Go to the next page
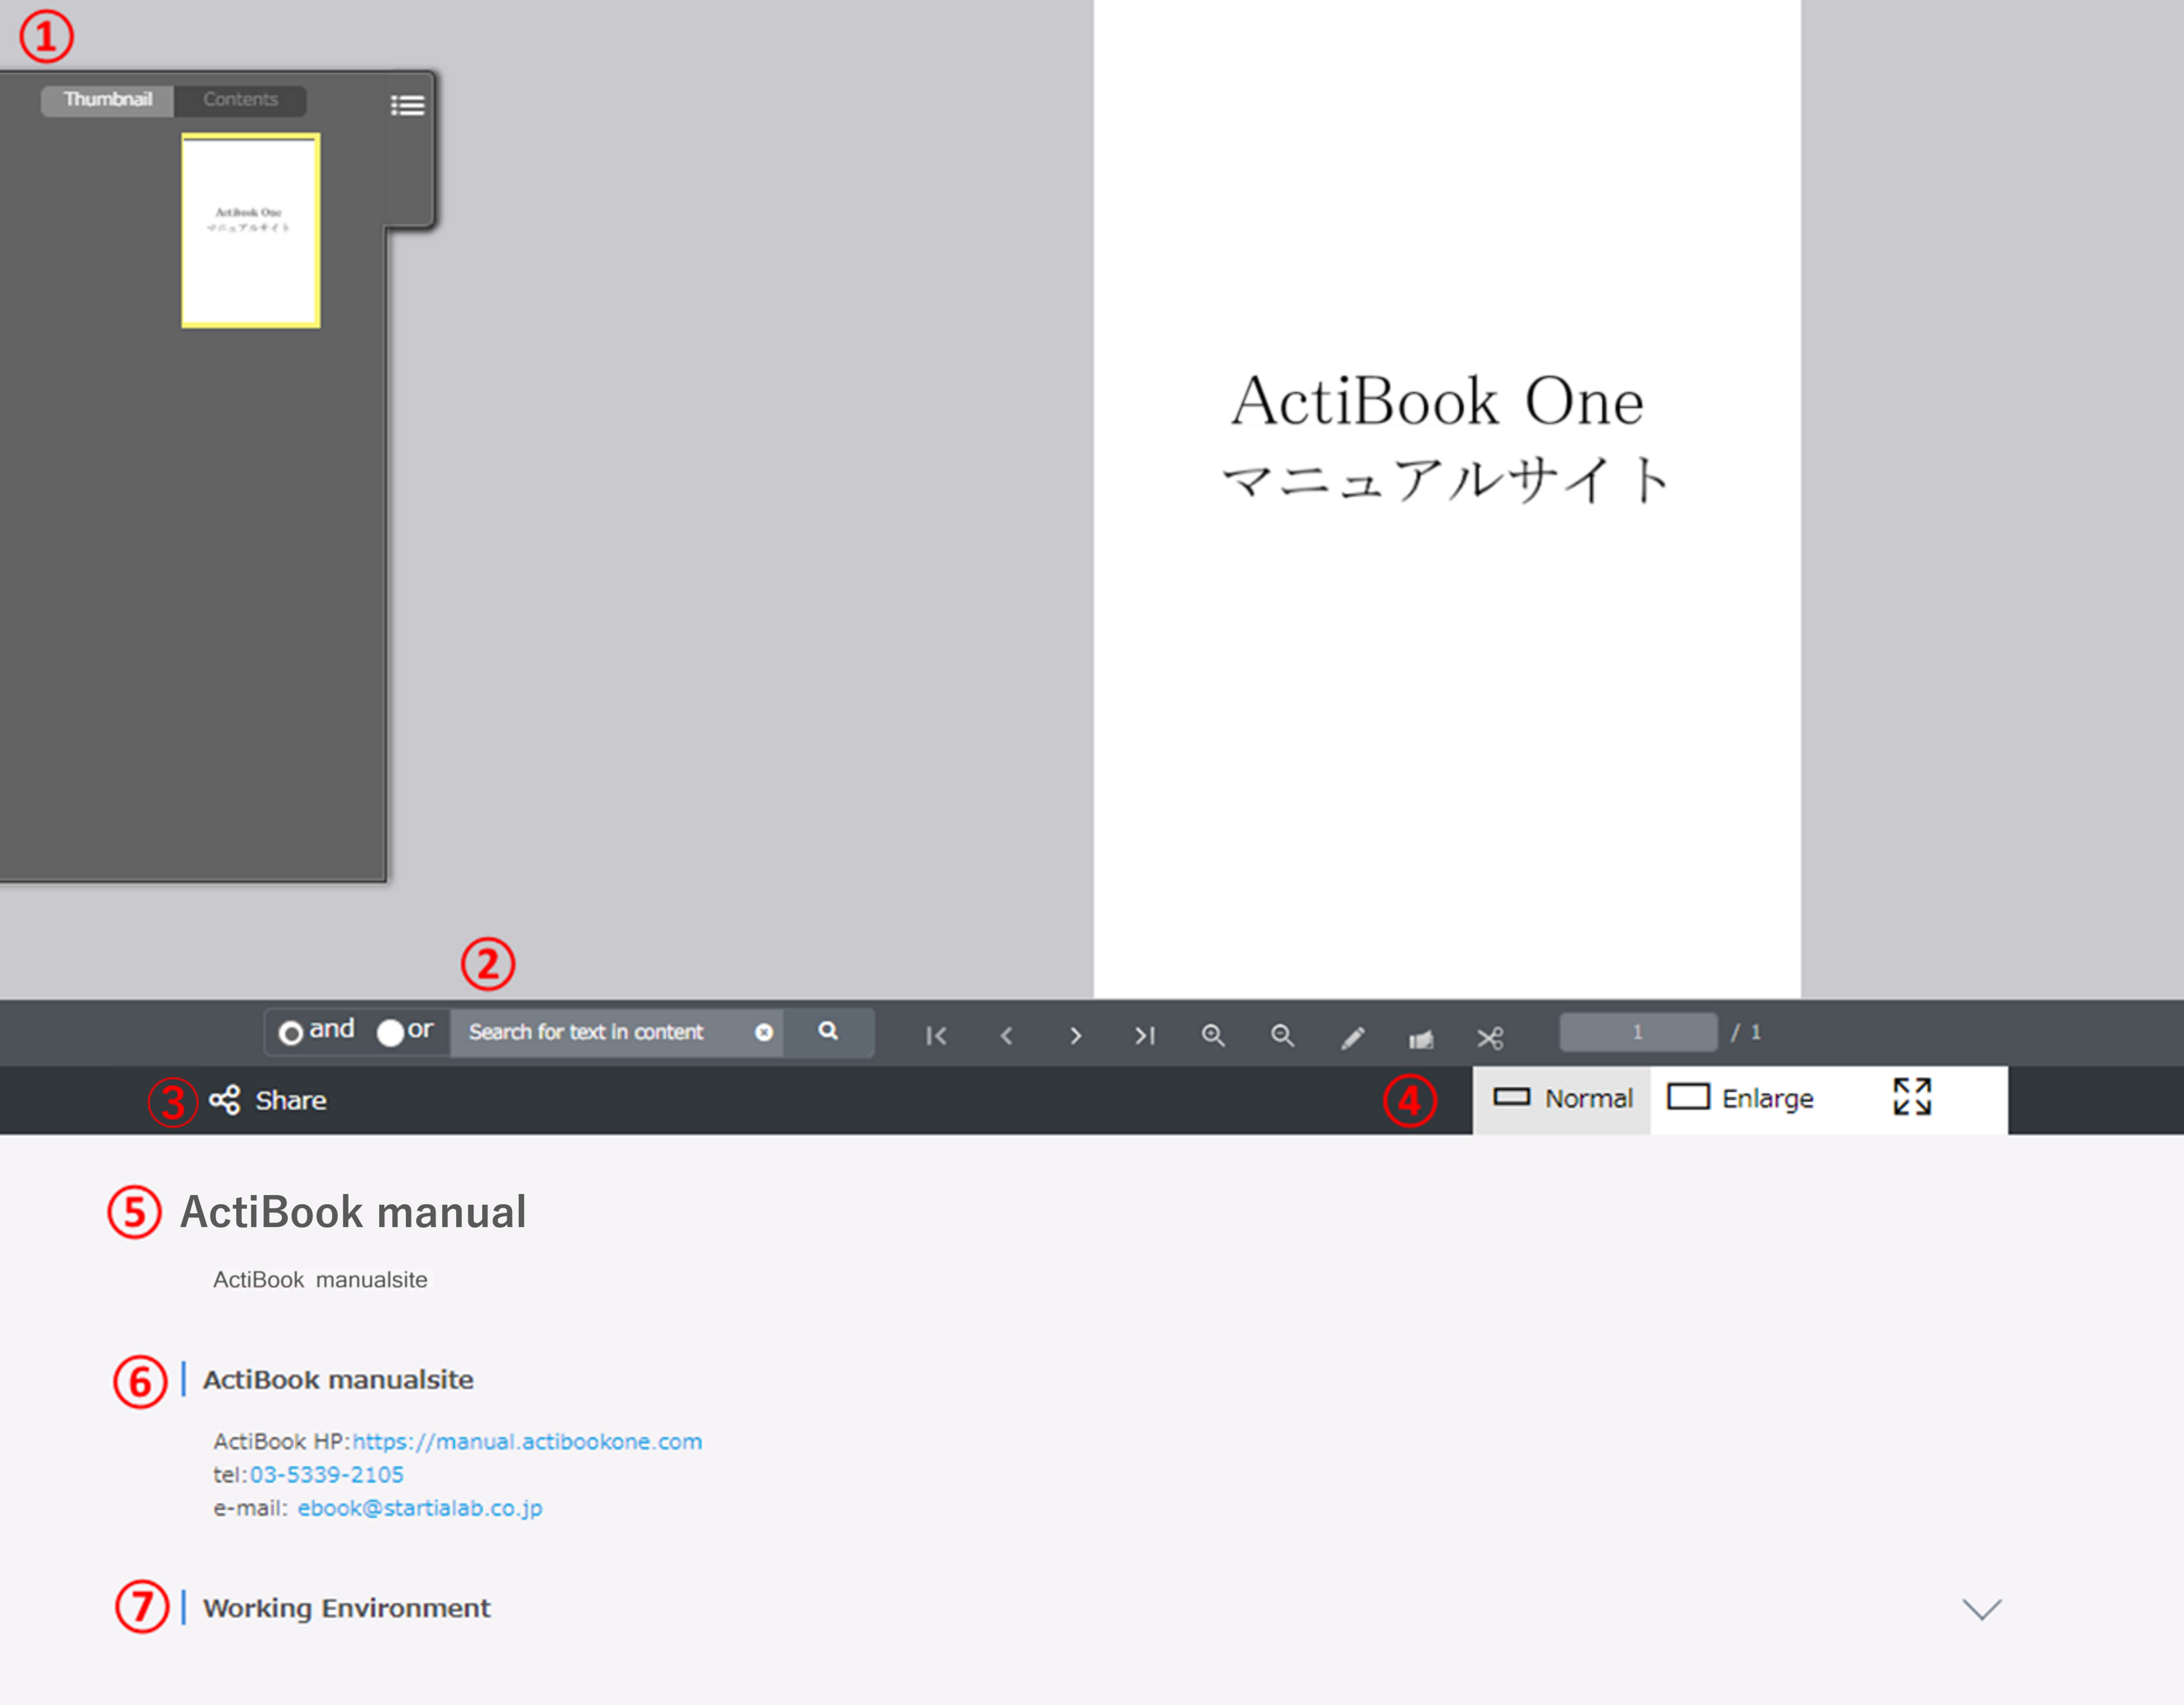2184x1705 pixels. click(1075, 1035)
